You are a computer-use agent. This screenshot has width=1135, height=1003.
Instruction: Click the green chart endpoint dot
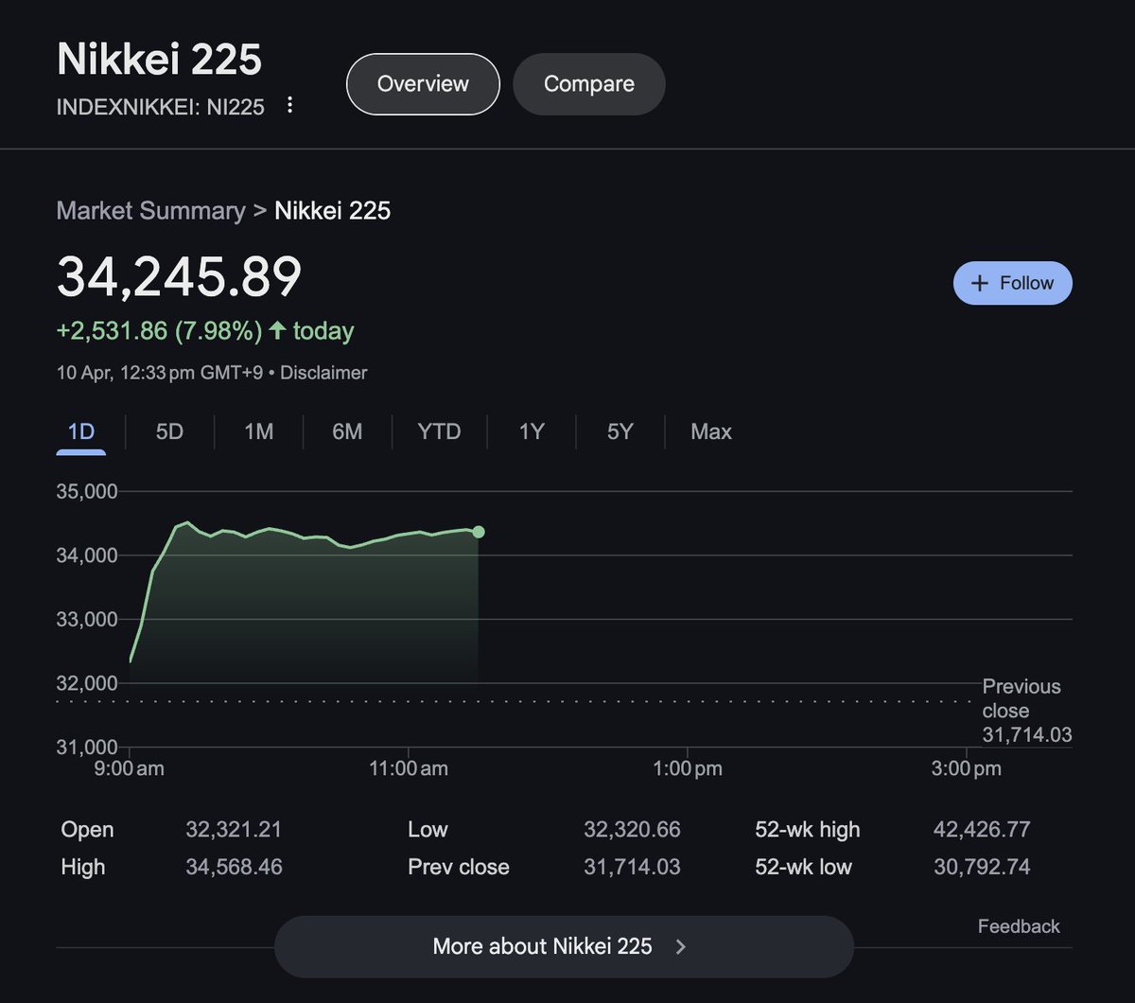[479, 532]
